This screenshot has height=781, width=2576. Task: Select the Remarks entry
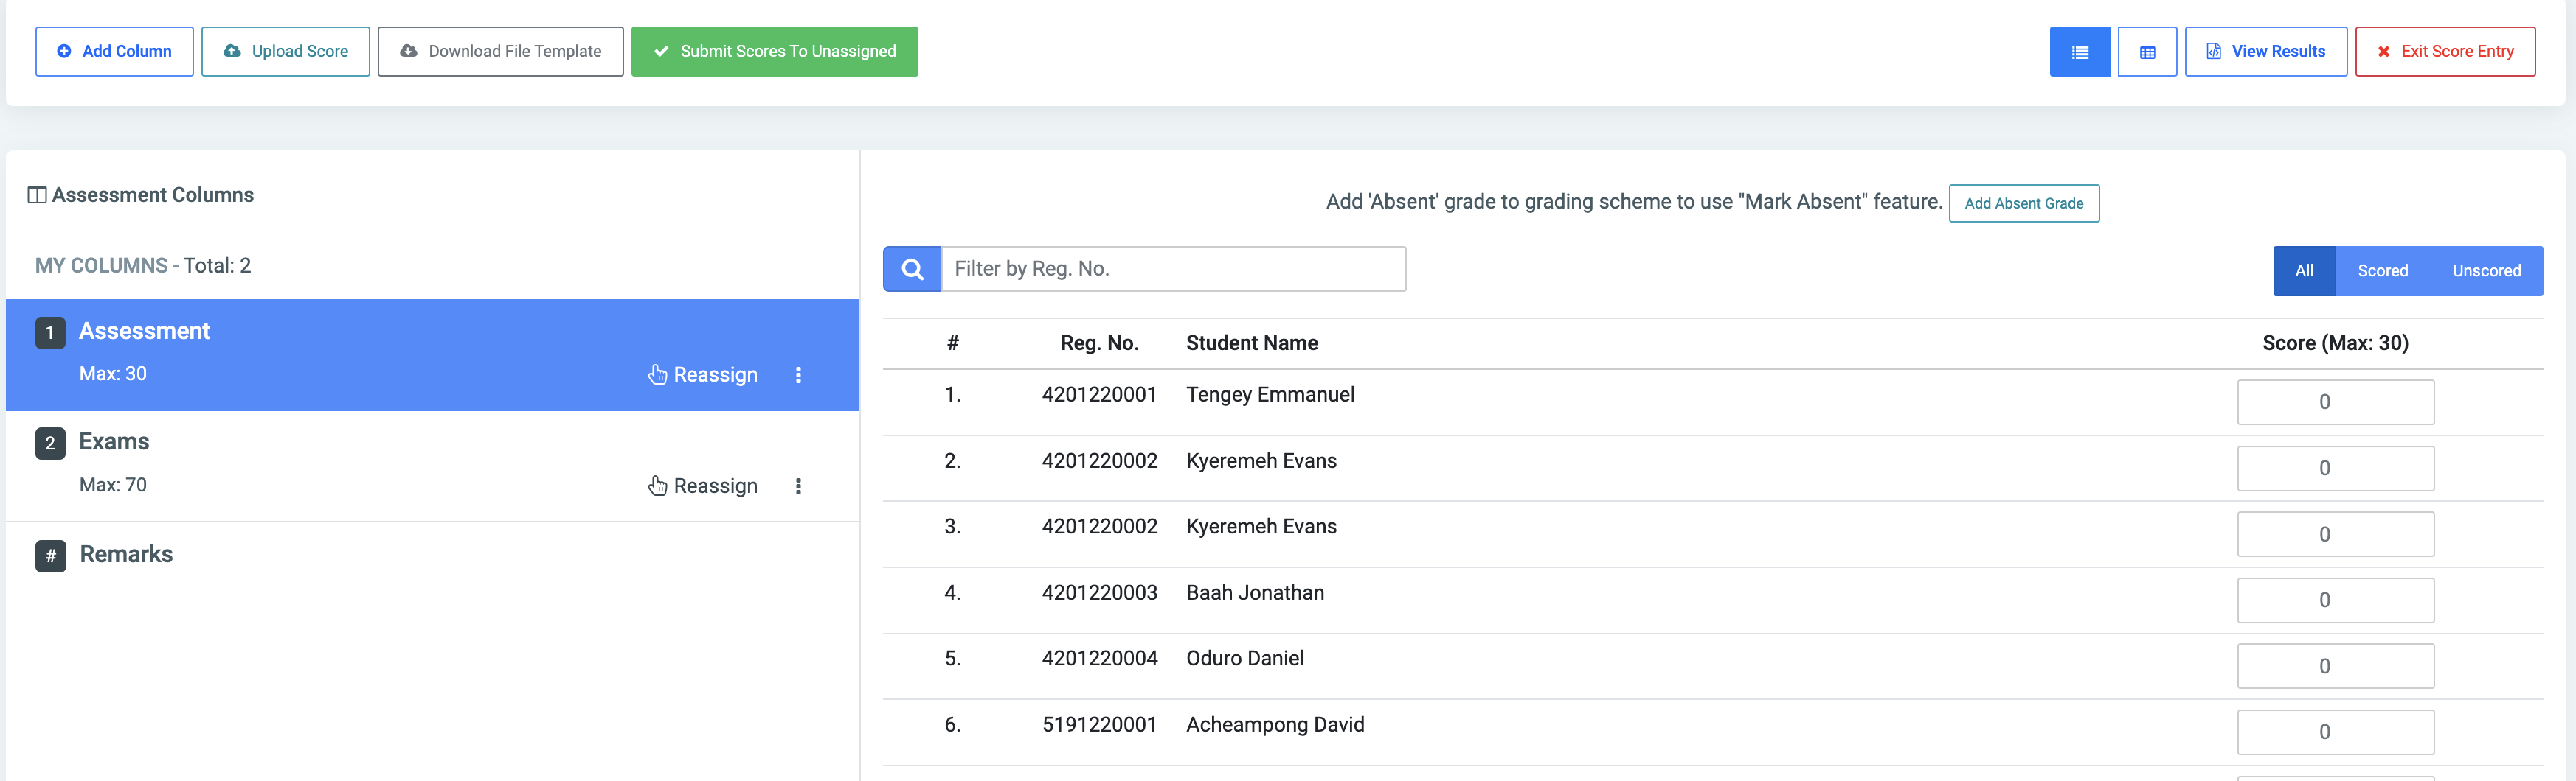(x=126, y=554)
